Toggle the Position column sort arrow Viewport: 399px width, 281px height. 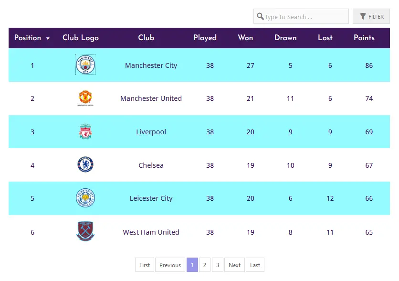[48, 38]
